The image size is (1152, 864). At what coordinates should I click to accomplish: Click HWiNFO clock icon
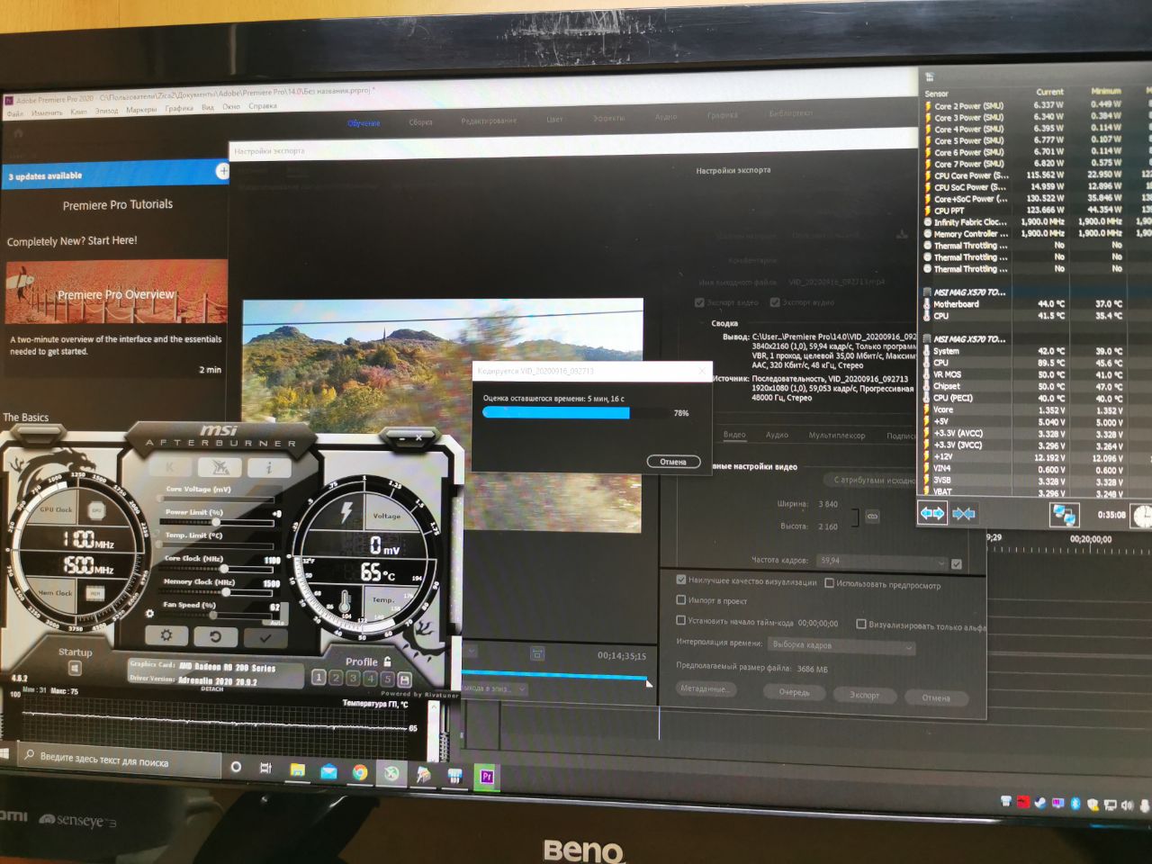(1141, 516)
